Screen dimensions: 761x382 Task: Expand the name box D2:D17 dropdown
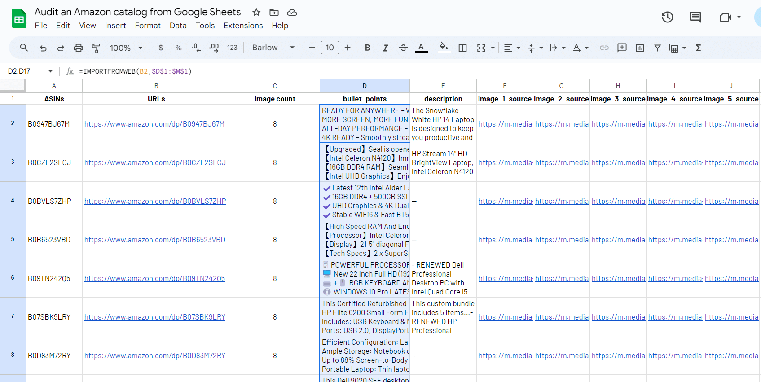click(50, 71)
